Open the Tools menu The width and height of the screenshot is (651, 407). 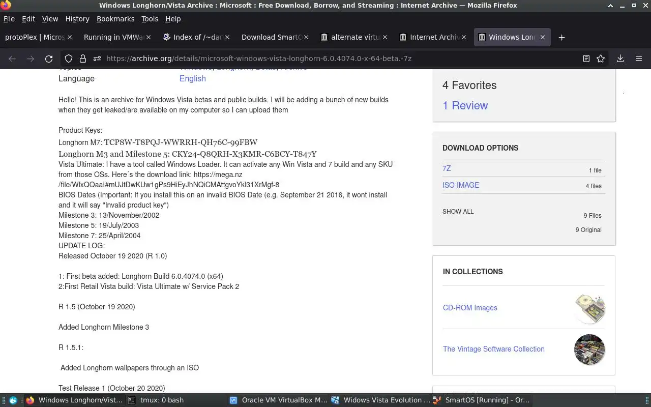(150, 19)
